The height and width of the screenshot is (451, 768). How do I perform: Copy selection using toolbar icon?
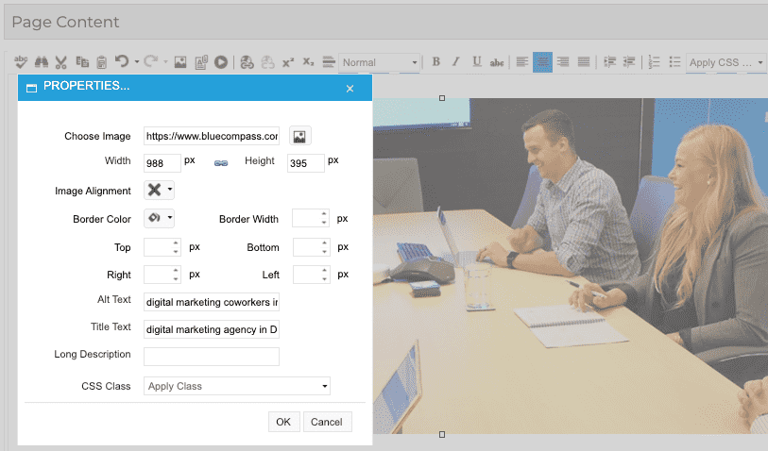[82, 62]
